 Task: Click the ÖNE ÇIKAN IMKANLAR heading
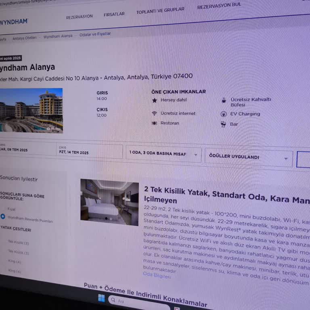click(178, 92)
